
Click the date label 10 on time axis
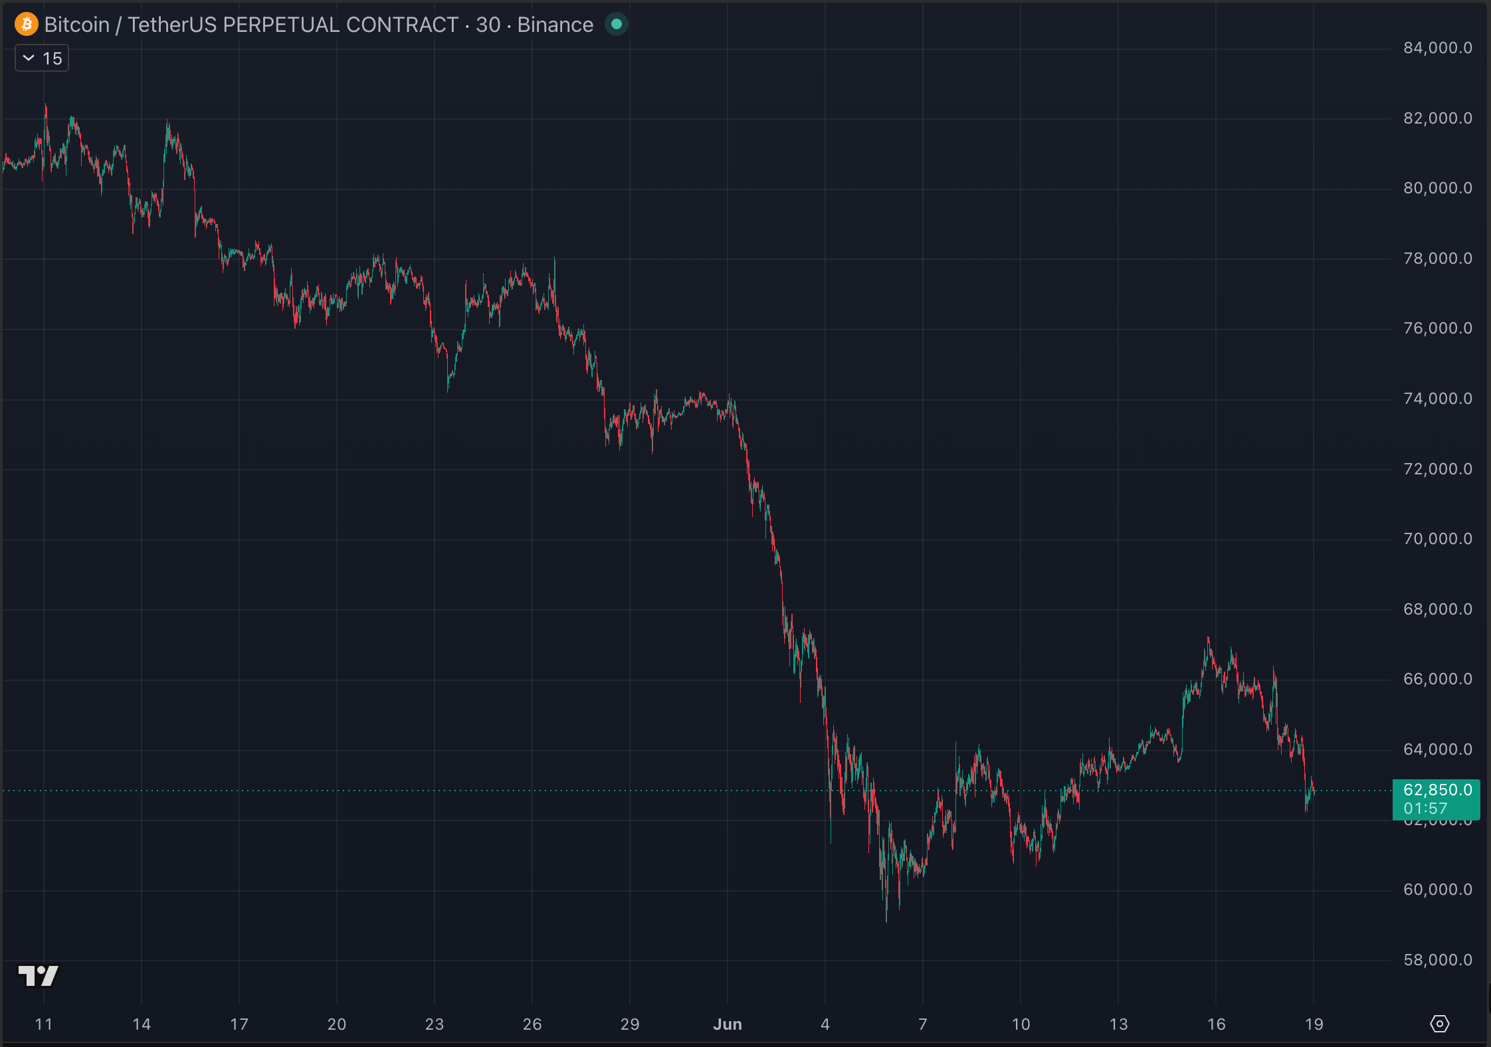1021,1024
